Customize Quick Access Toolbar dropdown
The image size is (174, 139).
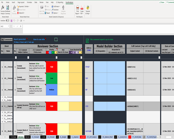point(24,21)
